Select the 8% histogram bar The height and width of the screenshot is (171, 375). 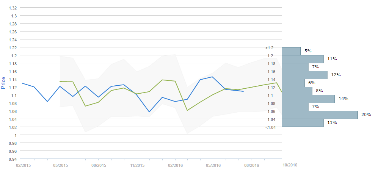pos(297,91)
